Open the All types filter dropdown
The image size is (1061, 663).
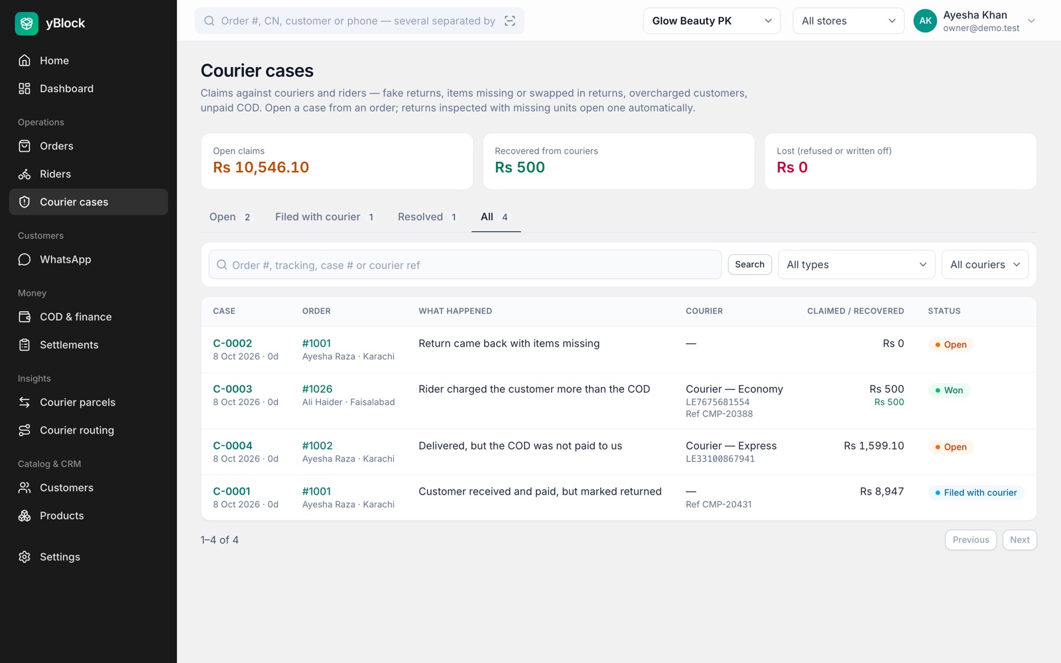coord(856,265)
